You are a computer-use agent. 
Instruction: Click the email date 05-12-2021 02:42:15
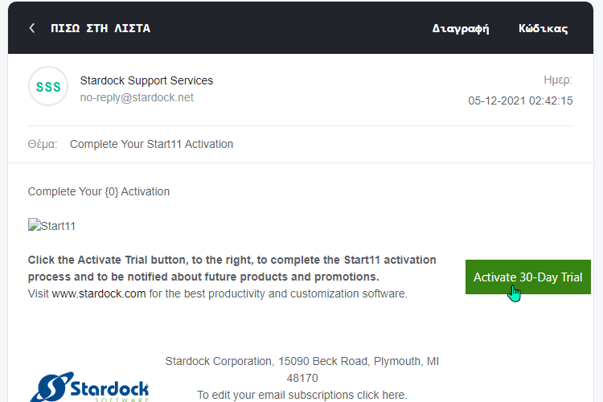click(x=520, y=100)
